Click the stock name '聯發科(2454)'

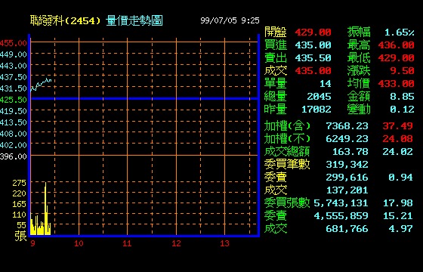pyautogui.click(x=65, y=21)
